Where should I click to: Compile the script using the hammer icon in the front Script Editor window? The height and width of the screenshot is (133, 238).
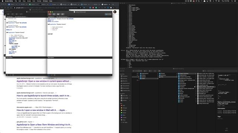tap(62, 14)
